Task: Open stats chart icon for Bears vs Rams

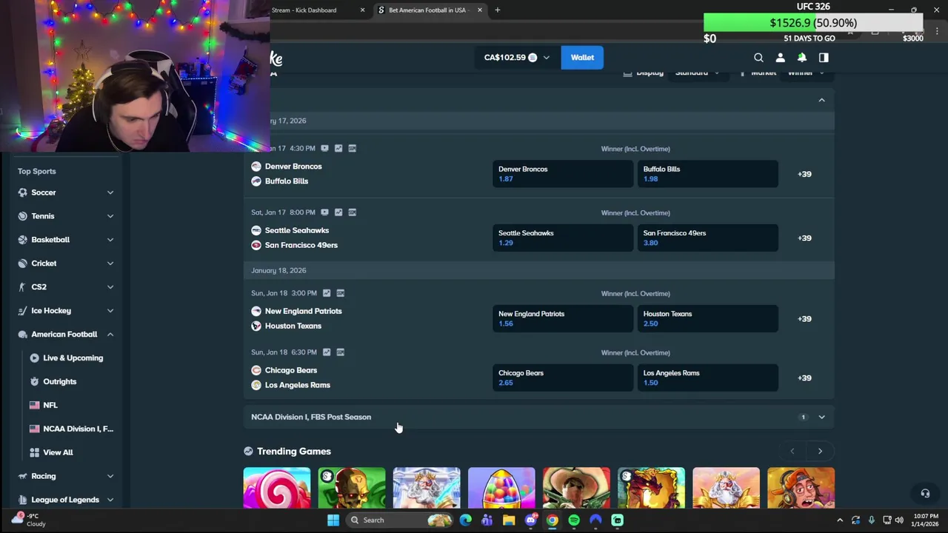Action: 327,352
